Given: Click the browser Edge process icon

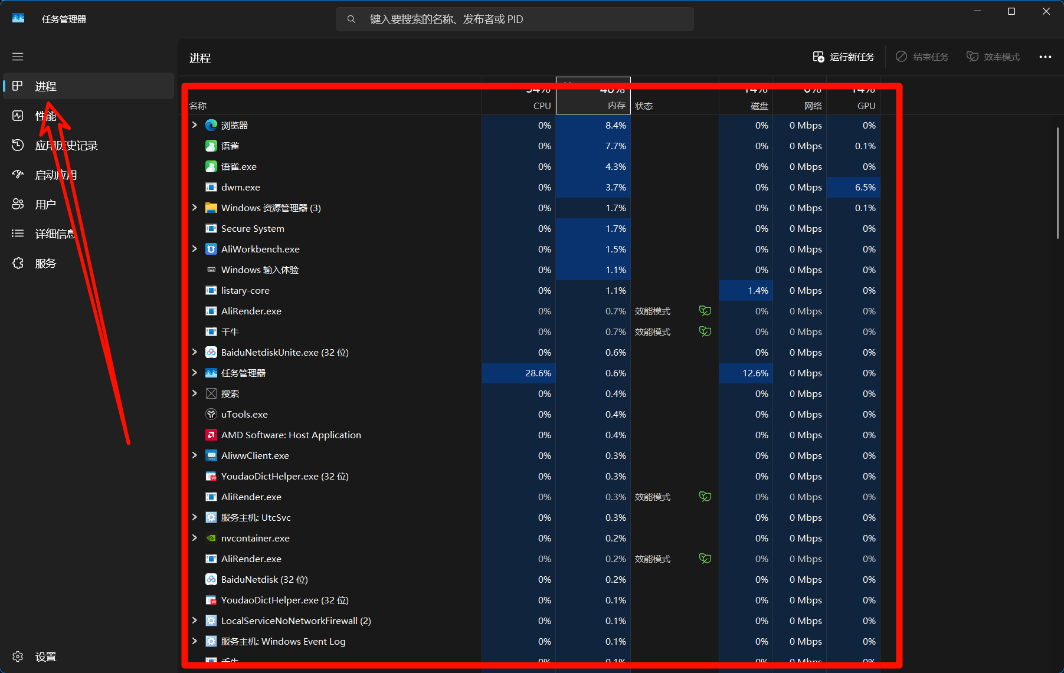Looking at the screenshot, I should click(211, 125).
